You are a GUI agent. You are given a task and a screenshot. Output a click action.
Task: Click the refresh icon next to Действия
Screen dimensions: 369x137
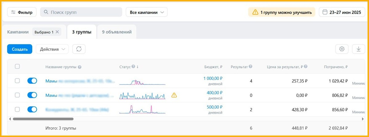point(79,49)
